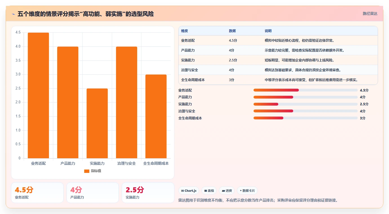
Task: Click the 指标值 legend label
Action: point(96,171)
